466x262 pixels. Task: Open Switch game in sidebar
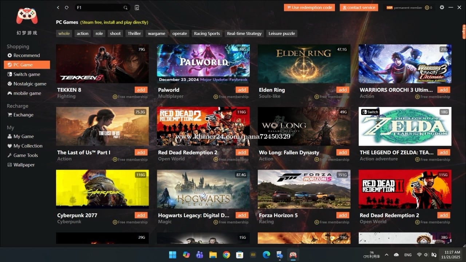tap(27, 74)
